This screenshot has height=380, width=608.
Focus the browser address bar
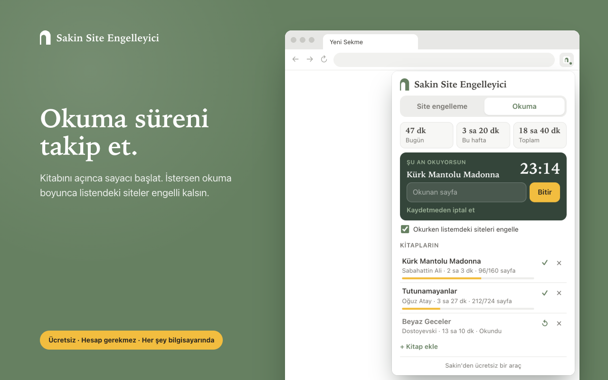coord(444,60)
